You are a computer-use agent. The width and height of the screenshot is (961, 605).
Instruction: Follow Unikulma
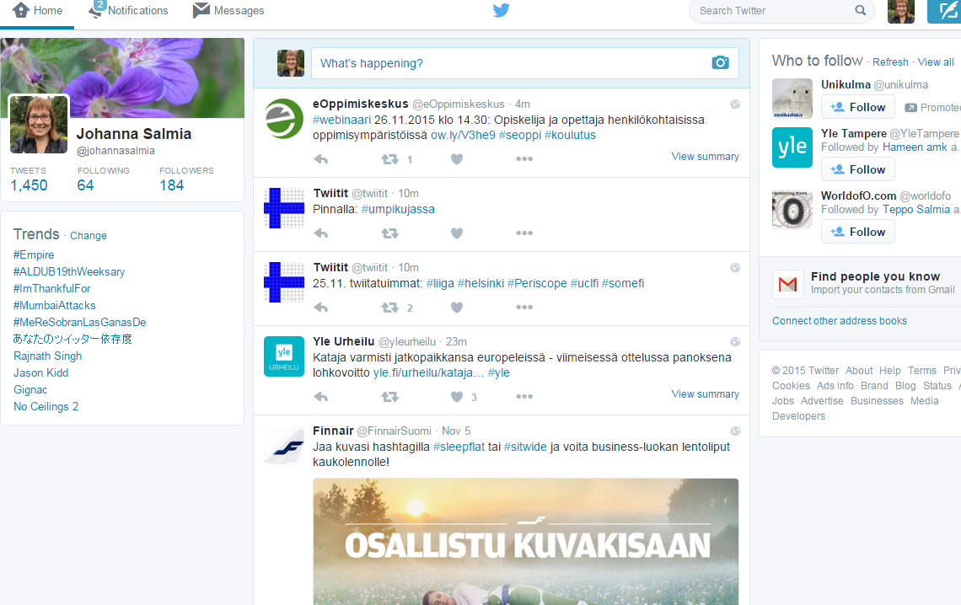click(x=857, y=107)
